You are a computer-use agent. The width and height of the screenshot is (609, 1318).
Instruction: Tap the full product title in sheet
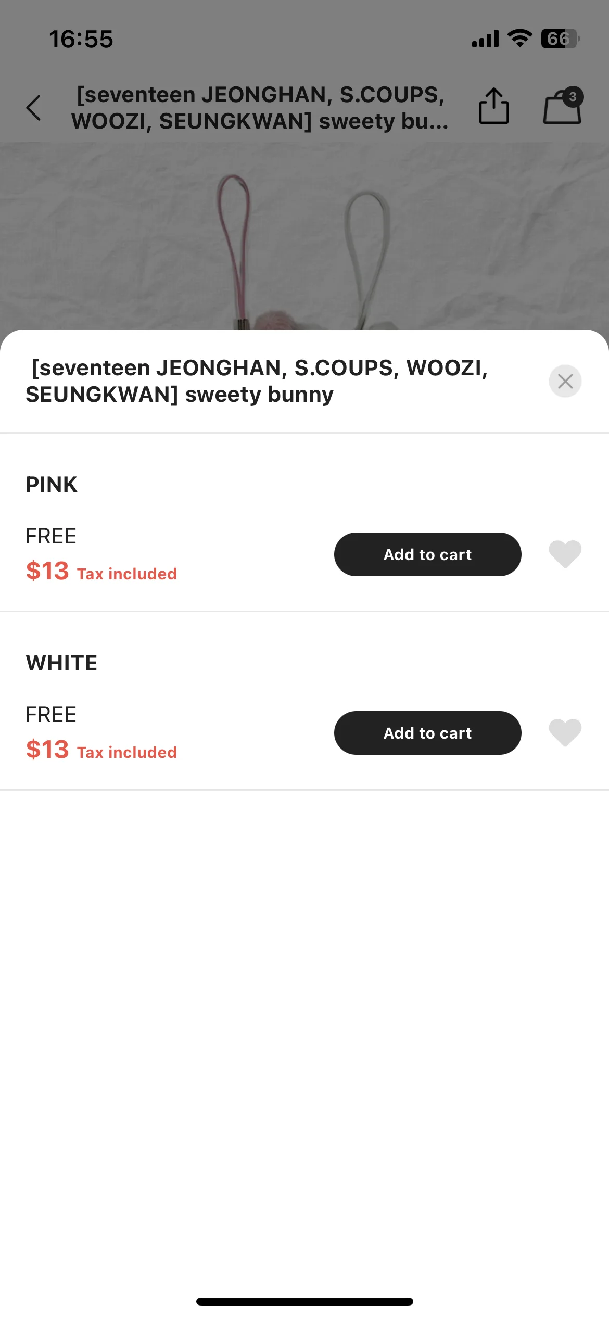tap(257, 381)
